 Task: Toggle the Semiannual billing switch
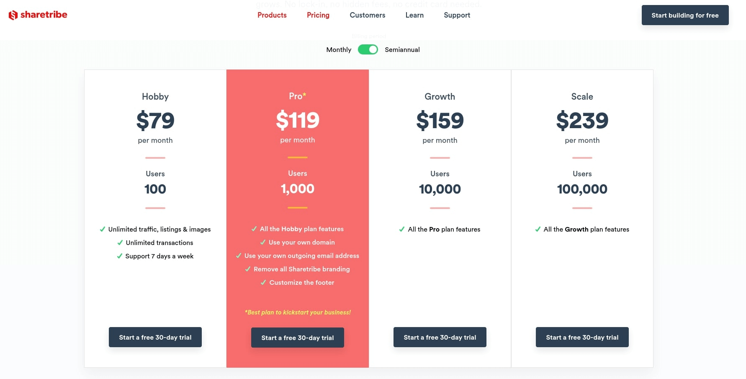coord(368,49)
